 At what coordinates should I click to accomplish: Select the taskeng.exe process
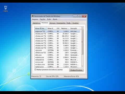pyautogui.click(x=57, y=67)
